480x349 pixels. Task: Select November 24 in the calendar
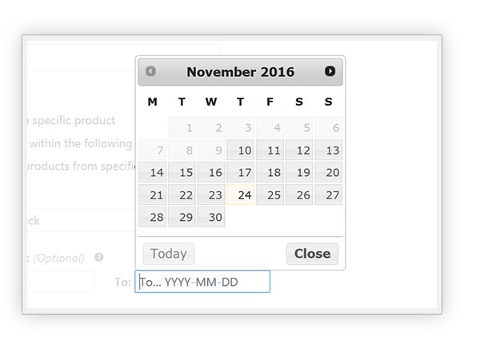click(x=241, y=195)
